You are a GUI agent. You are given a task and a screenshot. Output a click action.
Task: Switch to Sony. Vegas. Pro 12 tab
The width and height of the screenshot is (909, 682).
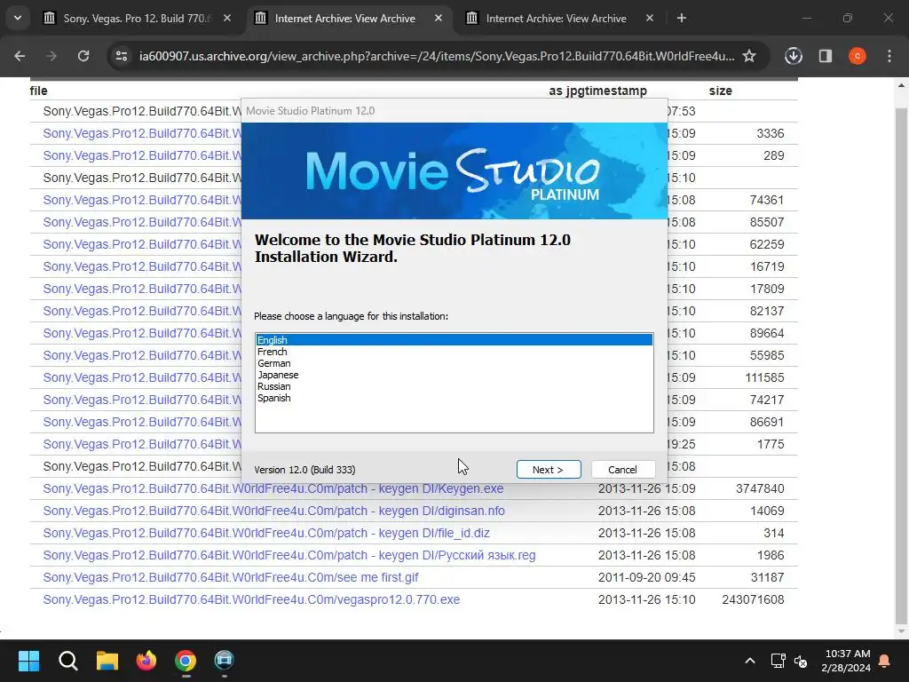pos(138,19)
